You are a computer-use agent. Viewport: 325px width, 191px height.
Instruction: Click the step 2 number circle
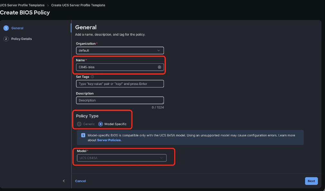tap(6, 39)
